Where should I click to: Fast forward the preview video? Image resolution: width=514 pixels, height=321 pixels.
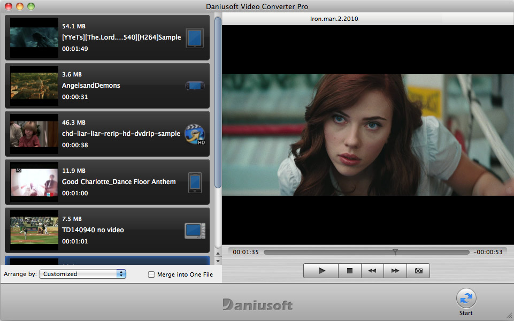point(395,271)
